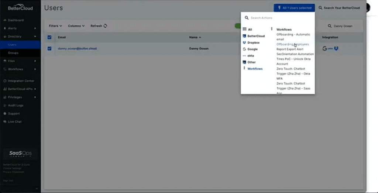The image size is (378, 193).
Task: Click the Integration column header
Action: coord(330,37)
